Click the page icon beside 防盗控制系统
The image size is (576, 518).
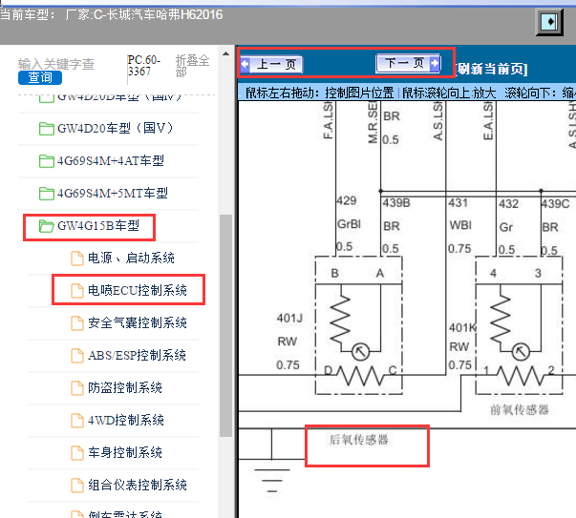(77, 387)
